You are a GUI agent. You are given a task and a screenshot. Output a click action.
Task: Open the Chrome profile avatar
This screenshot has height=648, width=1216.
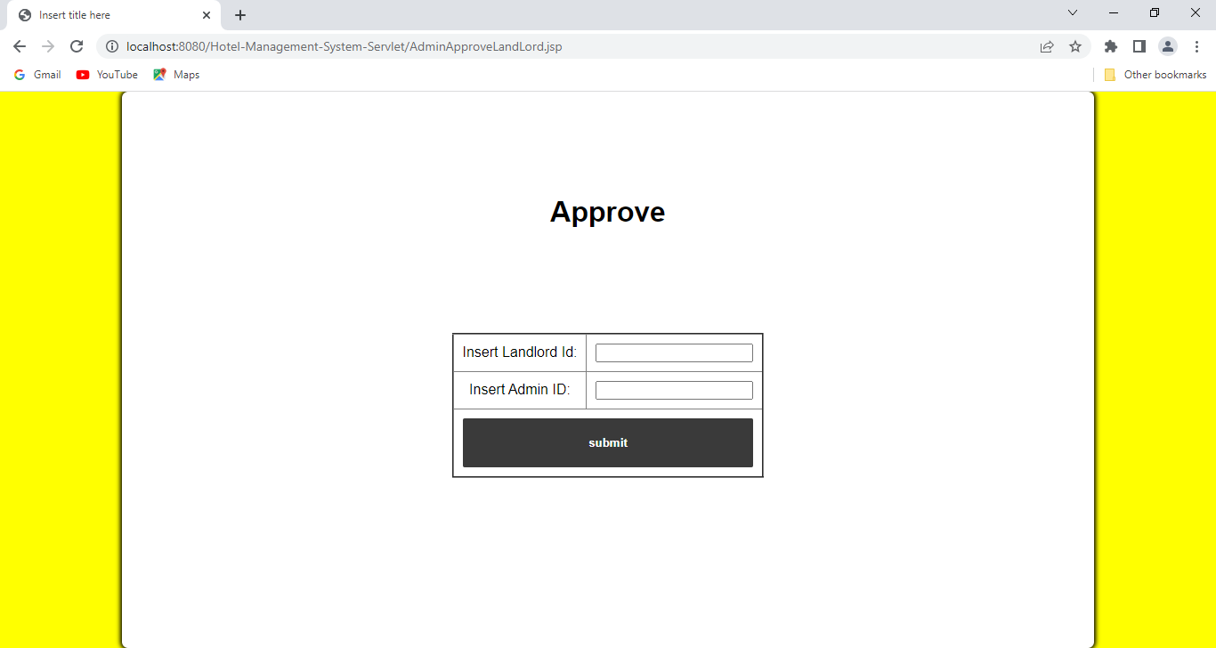[1168, 46]
